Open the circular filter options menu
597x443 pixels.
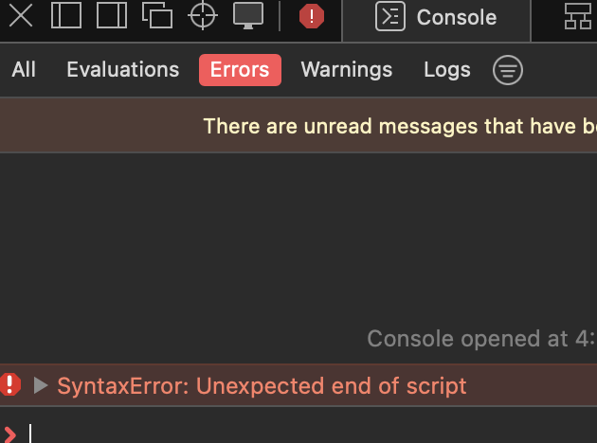point(508,70)
